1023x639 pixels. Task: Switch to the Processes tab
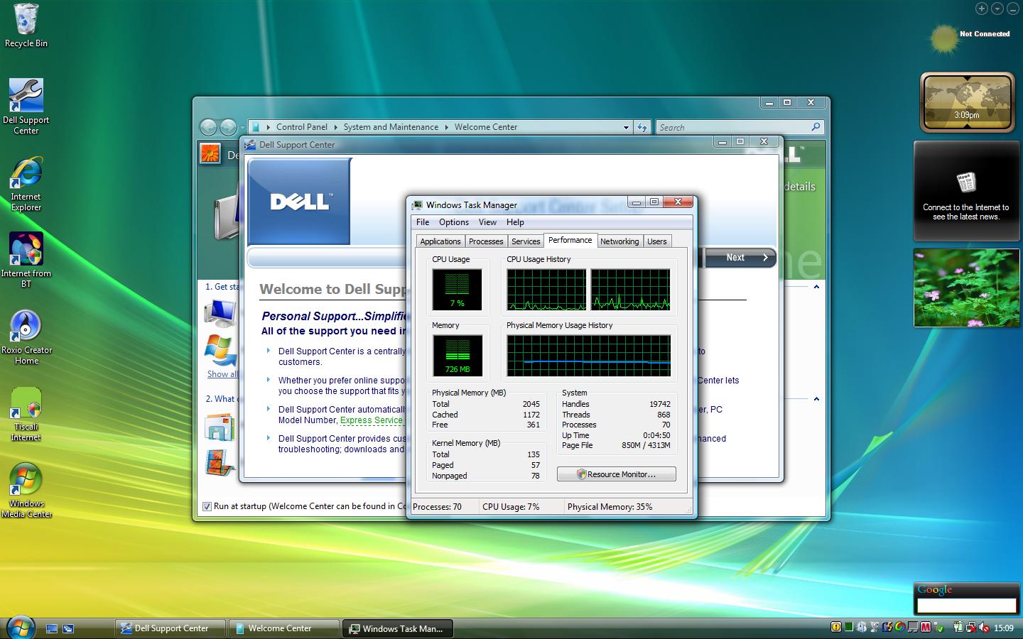pos(486,241)
